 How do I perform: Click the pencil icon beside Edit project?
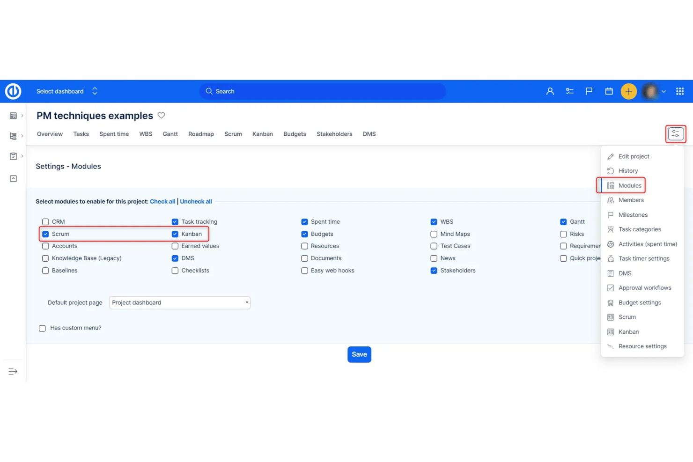coord(611,156)
